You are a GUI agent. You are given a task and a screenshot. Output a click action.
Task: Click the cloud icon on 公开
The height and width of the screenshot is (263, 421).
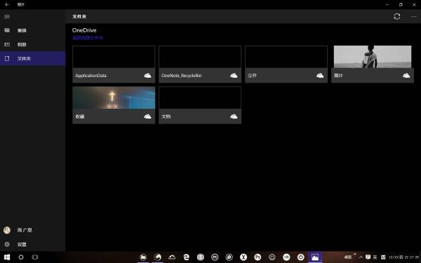coord(320,76)
